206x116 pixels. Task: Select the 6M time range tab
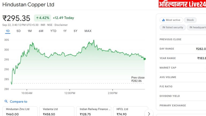(x=41, y=31)
